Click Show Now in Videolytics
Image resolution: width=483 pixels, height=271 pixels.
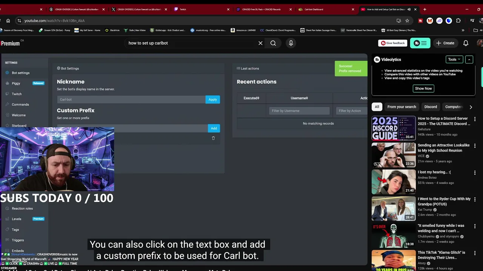tap(423, 88)
